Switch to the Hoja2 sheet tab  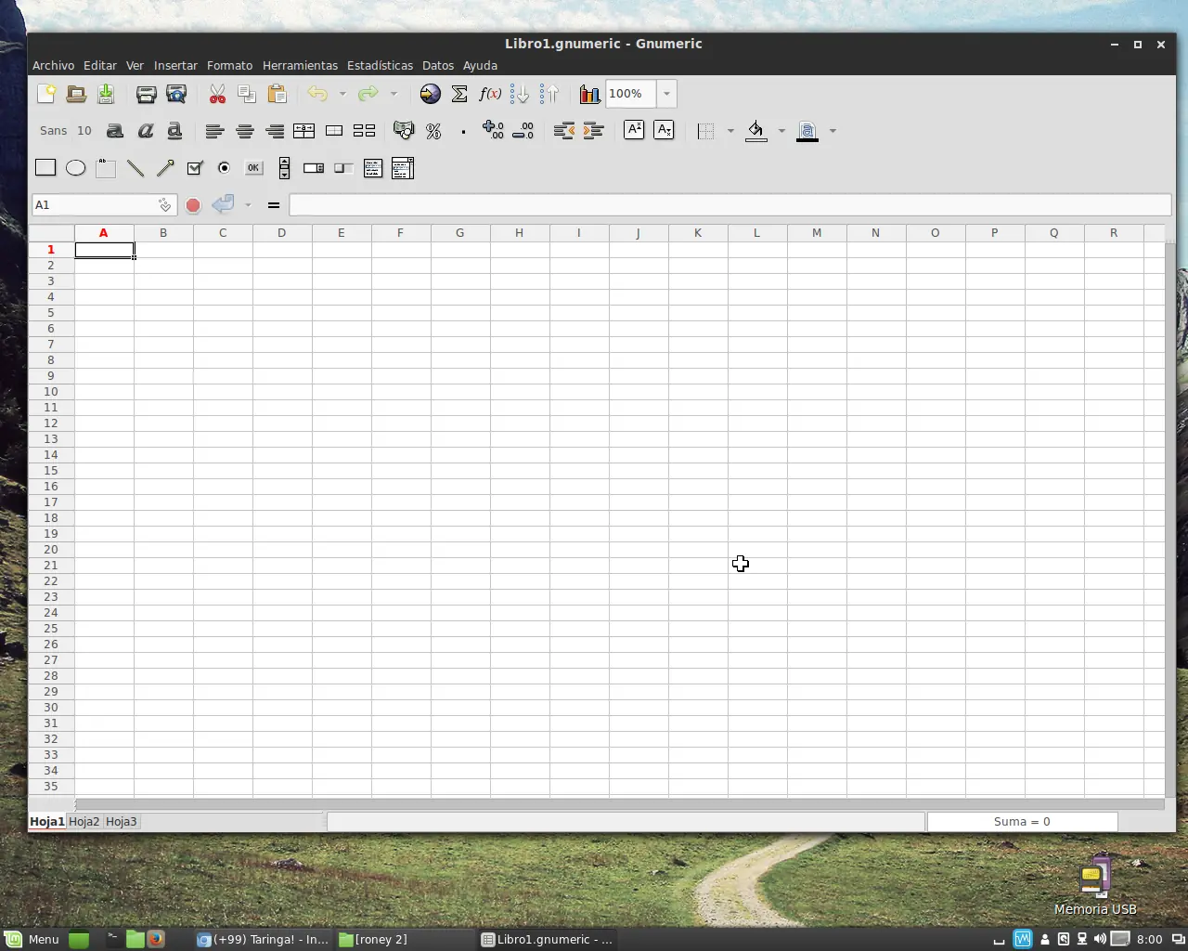(84, 822)
